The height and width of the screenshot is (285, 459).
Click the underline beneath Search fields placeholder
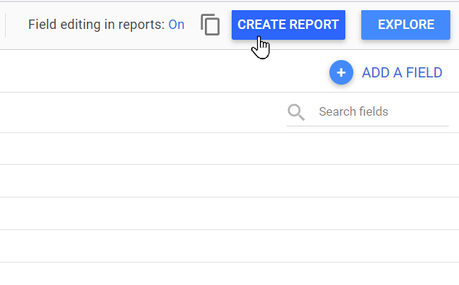[x=368, y=126]
